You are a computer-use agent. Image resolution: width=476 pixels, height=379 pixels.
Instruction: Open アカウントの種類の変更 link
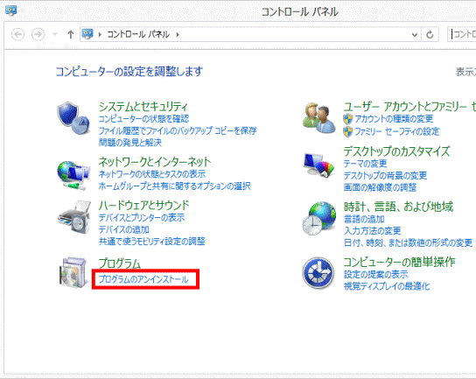(394, 119)
